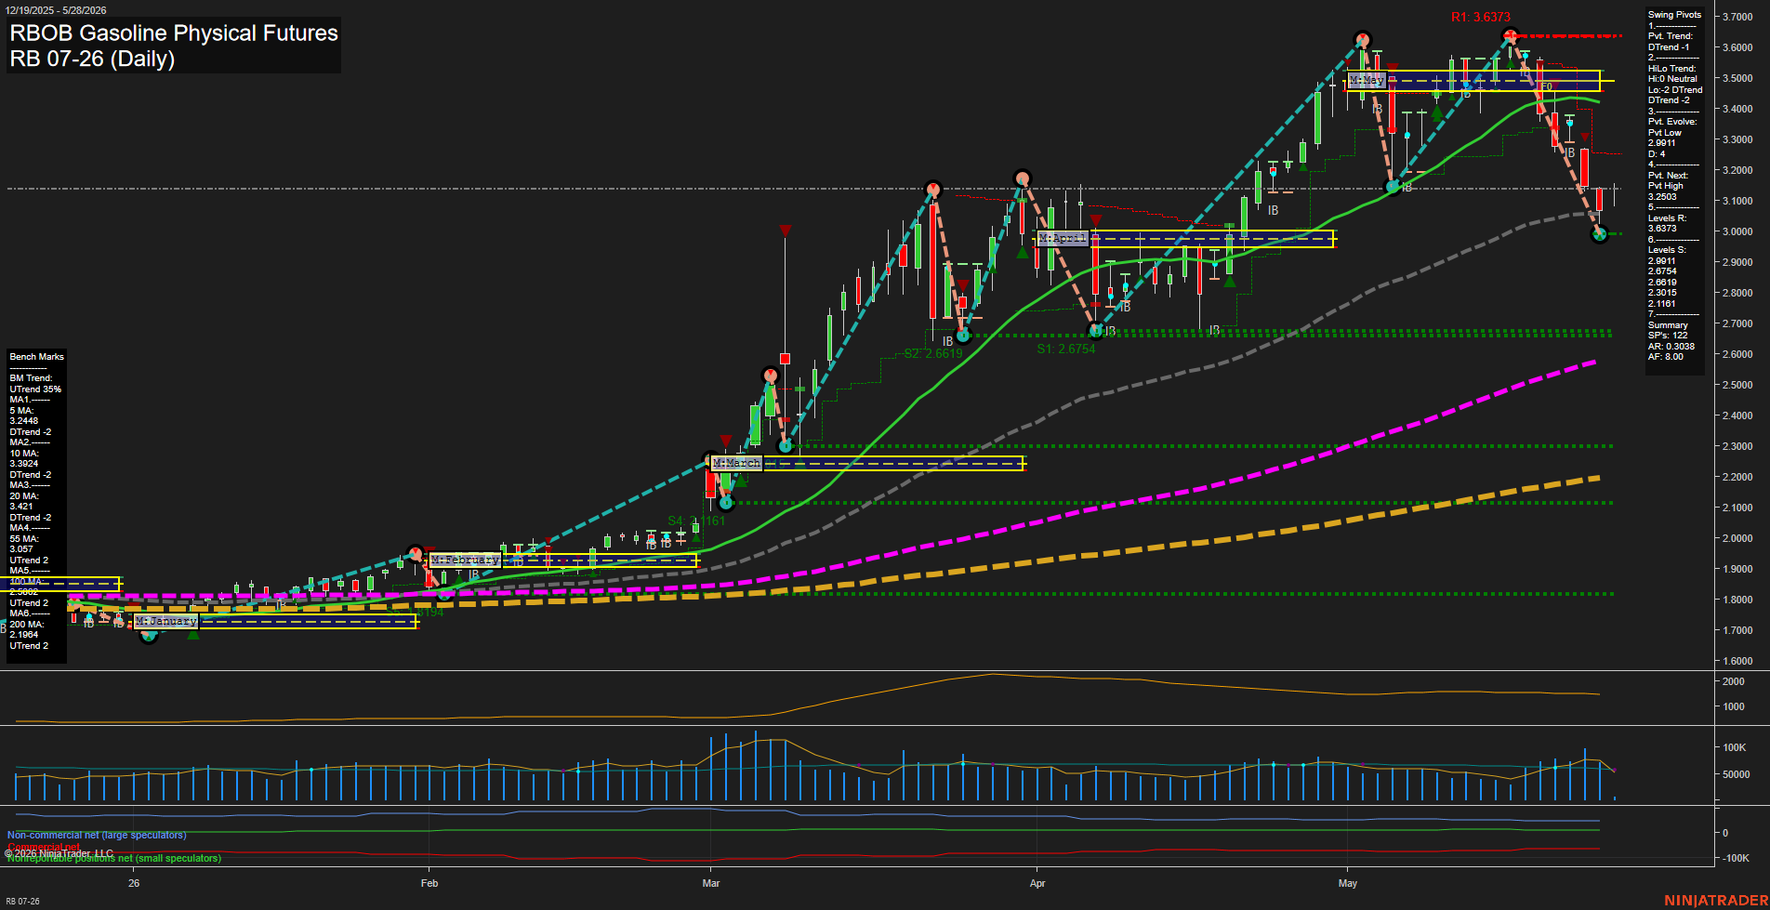Click the 100K volume axis label
Screen dimensions: 1770x910
coord(1735,747)
